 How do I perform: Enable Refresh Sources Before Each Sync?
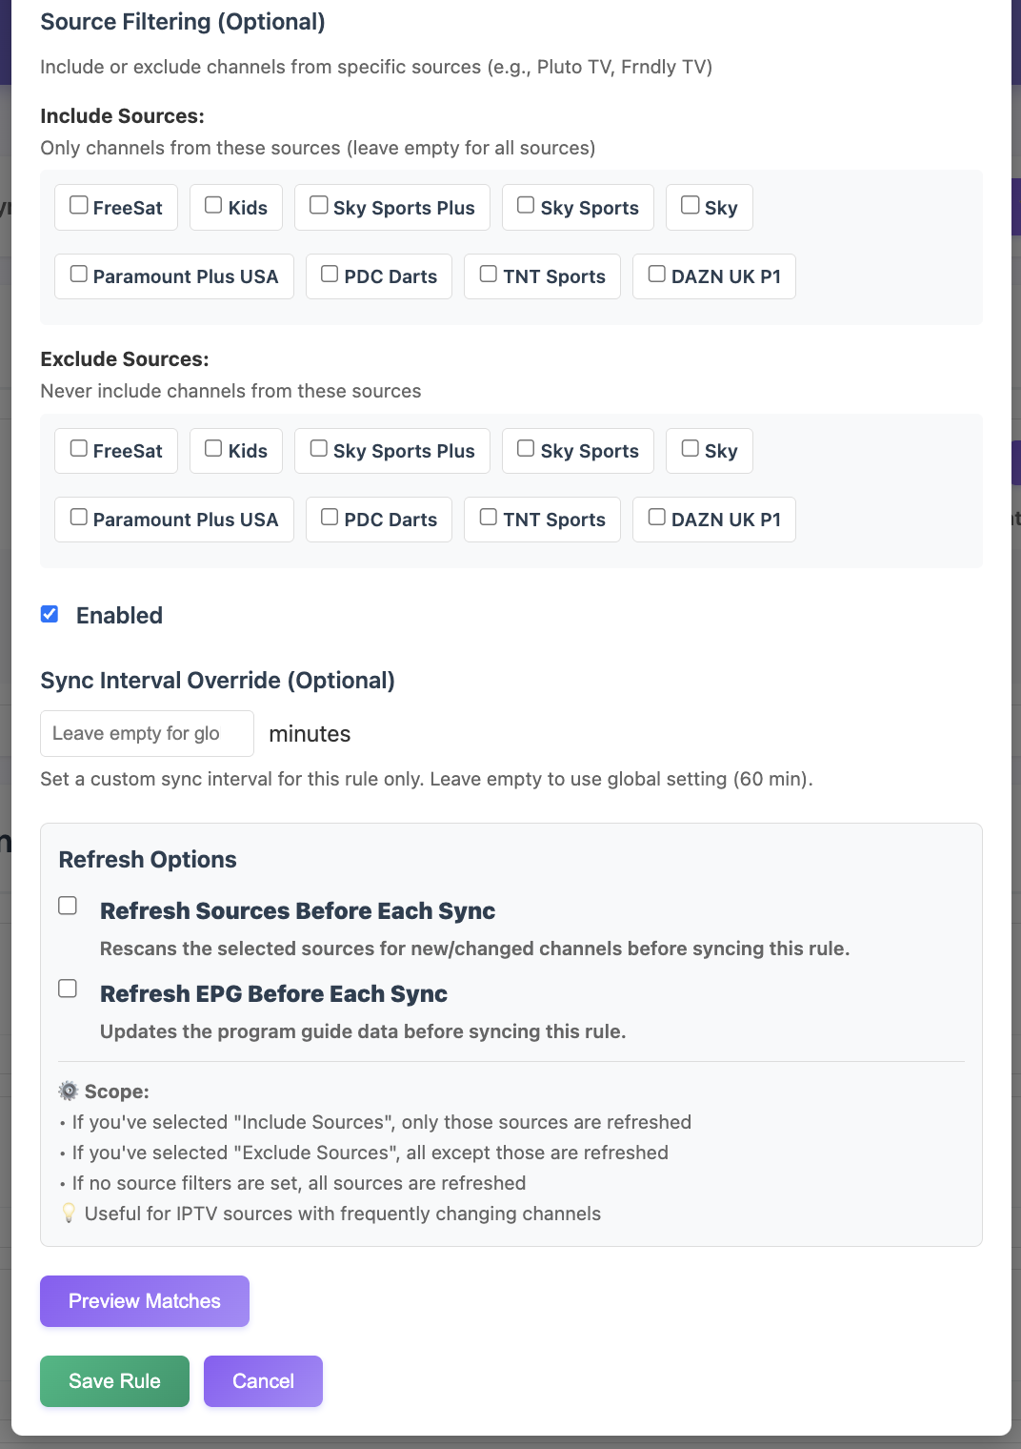click(x=68, y=906)
